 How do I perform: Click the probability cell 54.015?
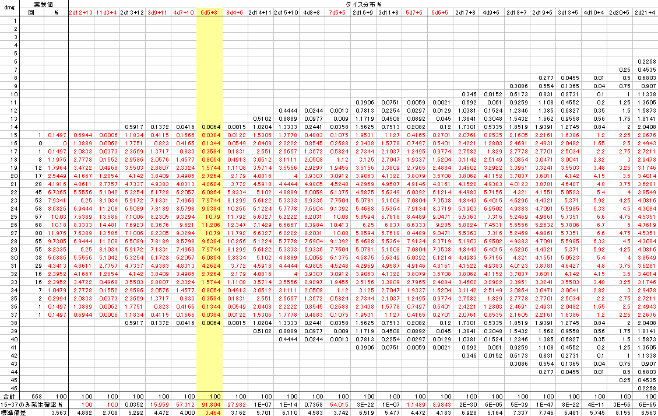point(337,404)
